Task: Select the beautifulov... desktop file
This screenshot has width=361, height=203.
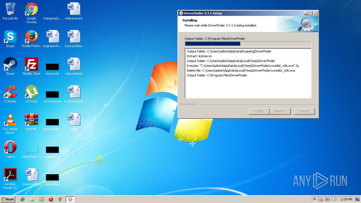Action: (31, 152)
